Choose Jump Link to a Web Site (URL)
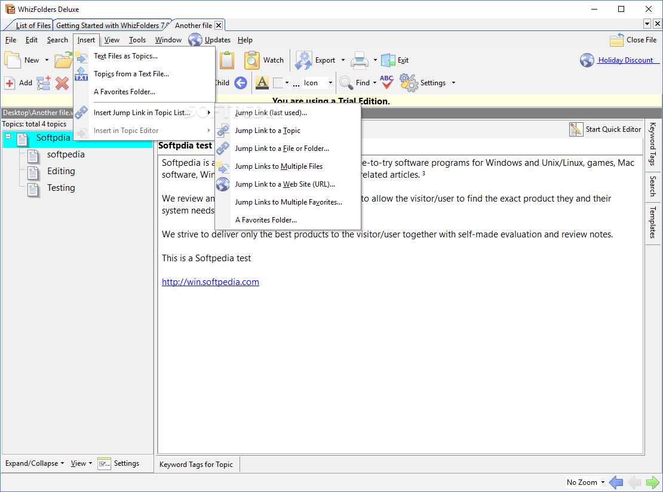Image resolution: width=663 pixels, height=492 pixels. pyautogui.click(x=288, y=184)
